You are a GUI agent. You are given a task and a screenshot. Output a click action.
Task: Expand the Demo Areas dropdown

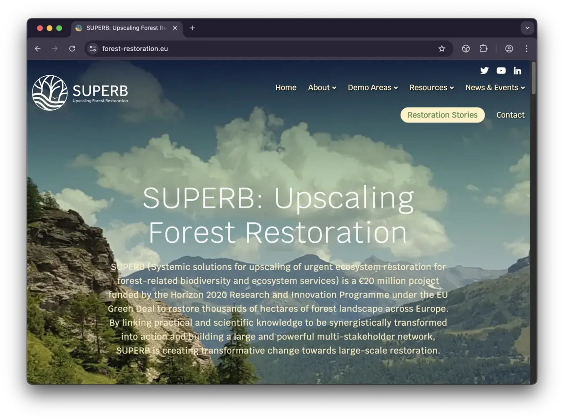(x=373, y=88)
